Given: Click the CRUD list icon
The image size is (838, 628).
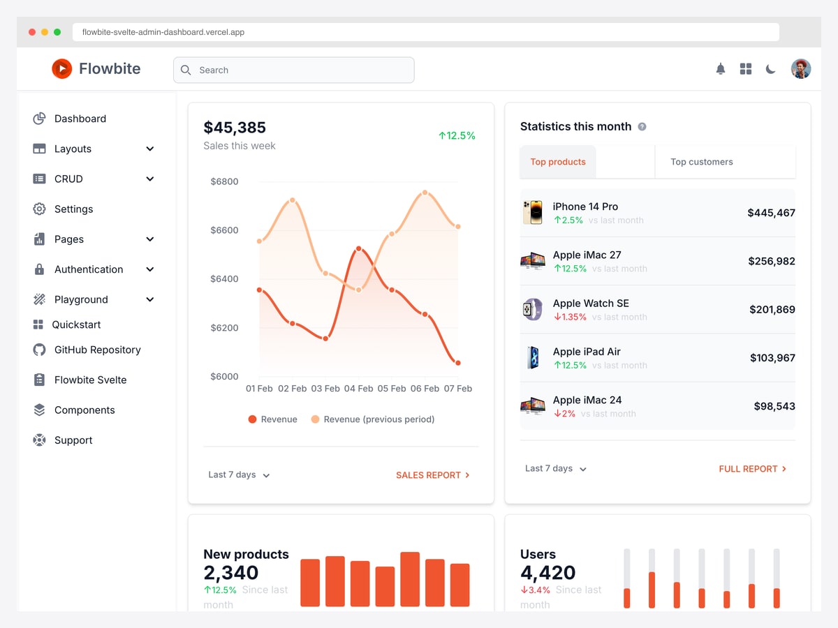Looking at the screenshot, I should 39,179.
